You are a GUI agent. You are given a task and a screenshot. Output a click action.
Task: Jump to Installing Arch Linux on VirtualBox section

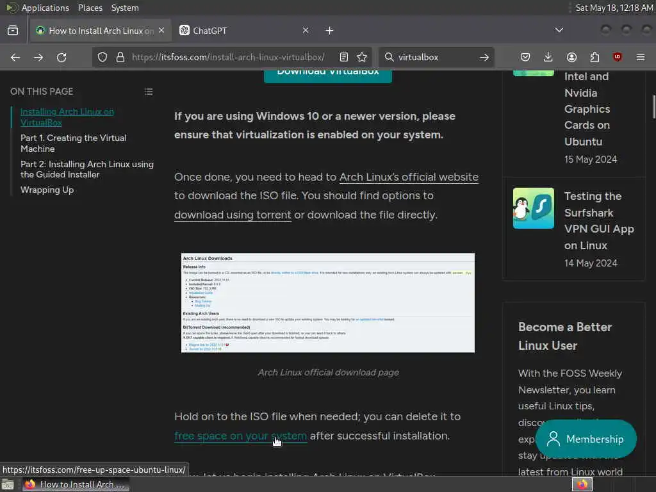[67, 117]
